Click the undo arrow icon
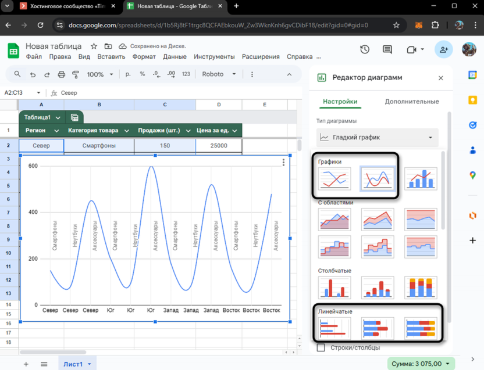484x370 pixels. [x=33, y=74]
